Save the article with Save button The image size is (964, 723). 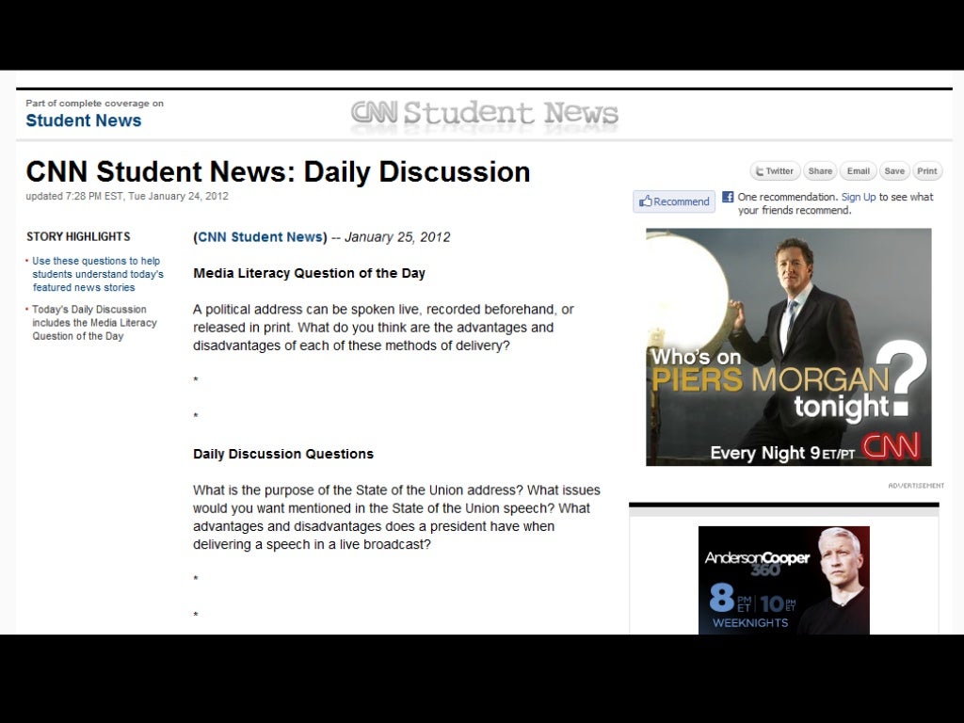click(x=894, y=171)
